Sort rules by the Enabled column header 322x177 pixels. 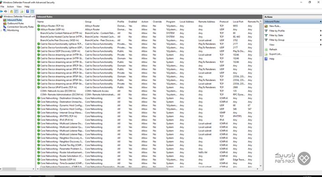133,22
